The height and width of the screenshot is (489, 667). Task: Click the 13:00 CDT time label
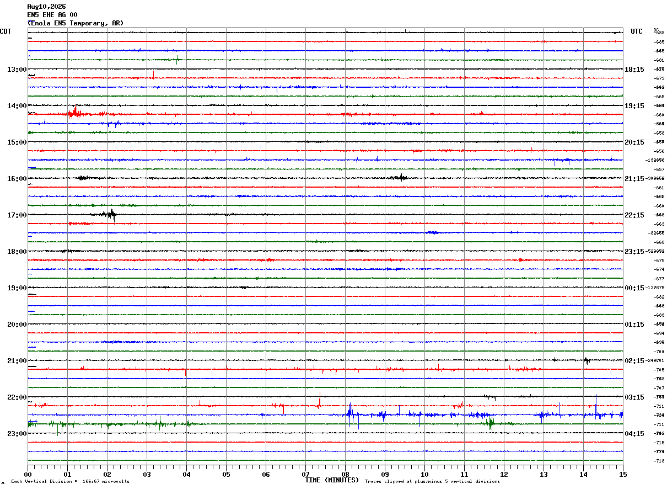[x=17, y=70]
